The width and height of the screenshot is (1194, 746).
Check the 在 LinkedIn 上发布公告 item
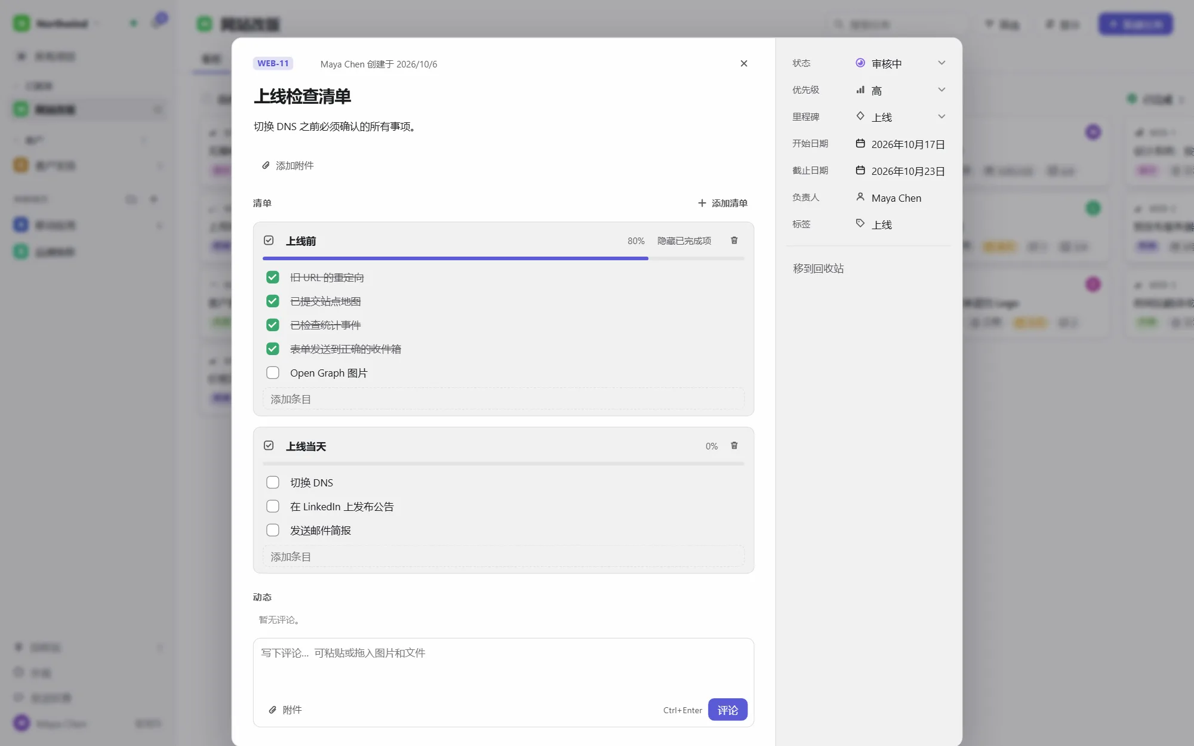[273, 506]
